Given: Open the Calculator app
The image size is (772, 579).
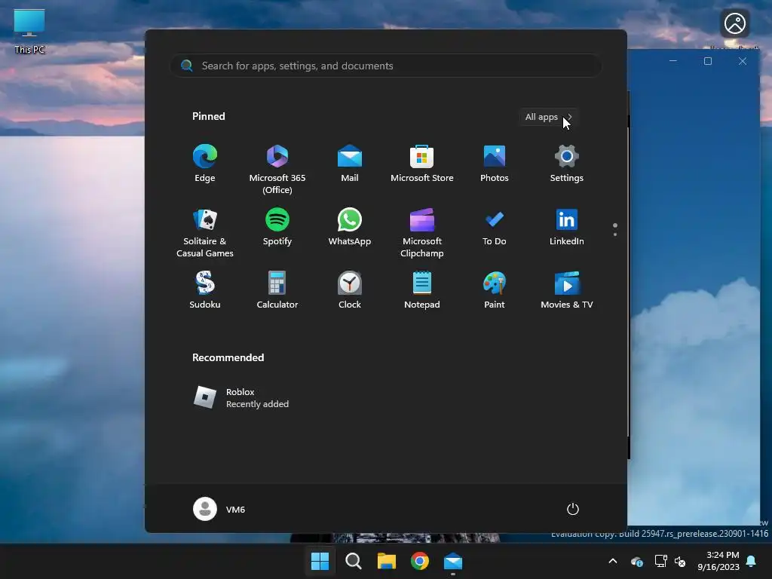Looking at the screenshot, I should (277, 290).
